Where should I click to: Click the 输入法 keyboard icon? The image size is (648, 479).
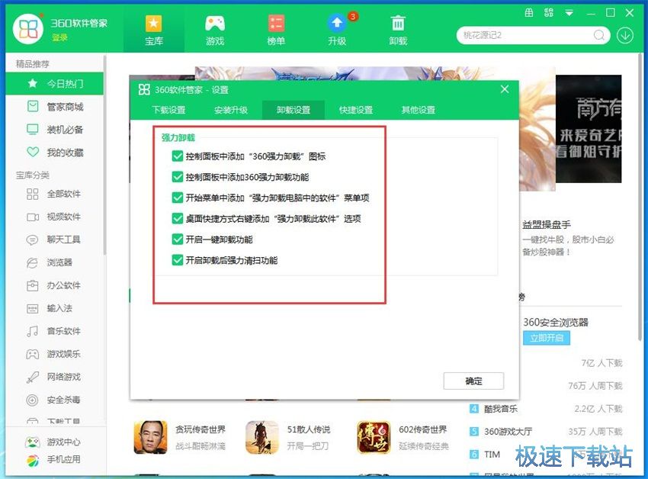tap(32, 309)
